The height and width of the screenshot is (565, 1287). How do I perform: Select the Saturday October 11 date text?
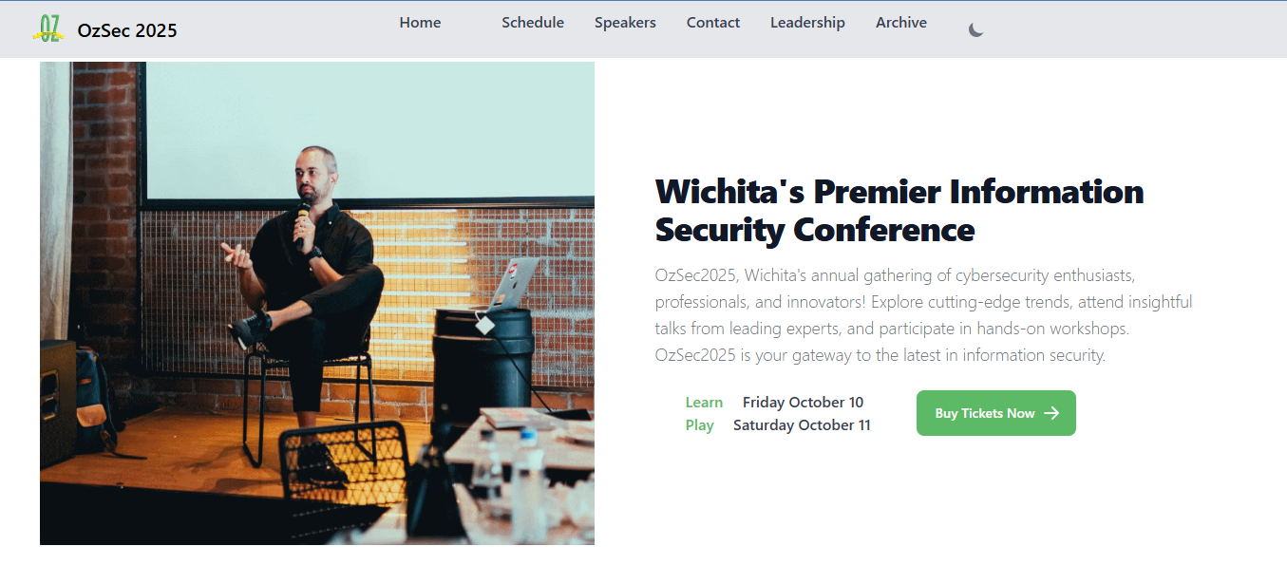802,425
